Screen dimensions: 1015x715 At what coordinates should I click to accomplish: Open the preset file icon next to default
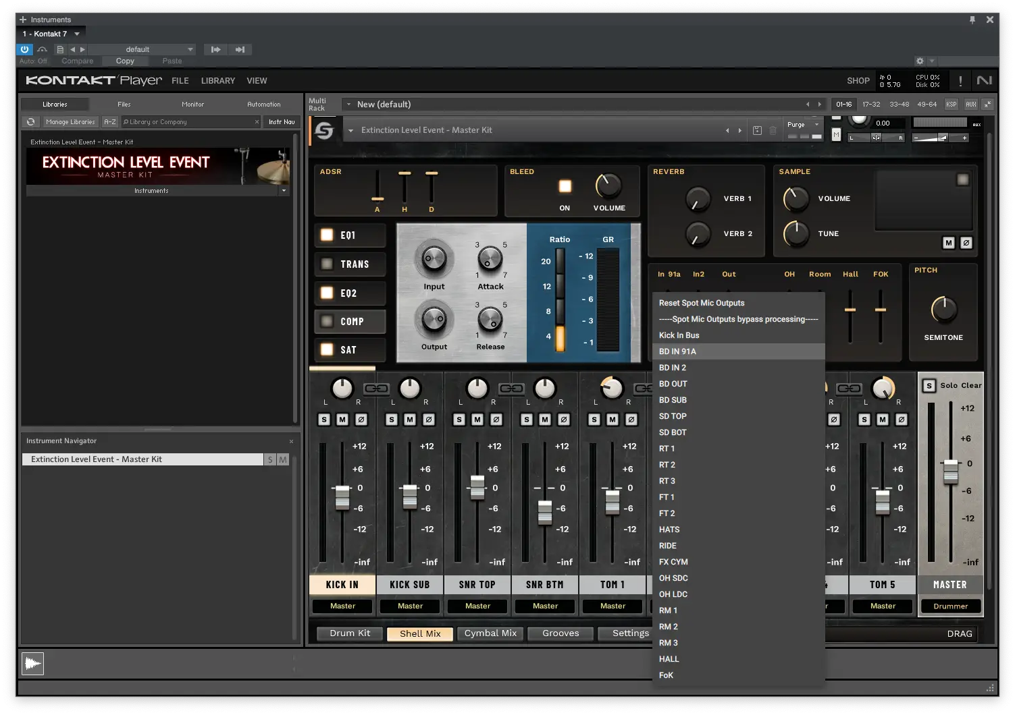click(60, 49)
